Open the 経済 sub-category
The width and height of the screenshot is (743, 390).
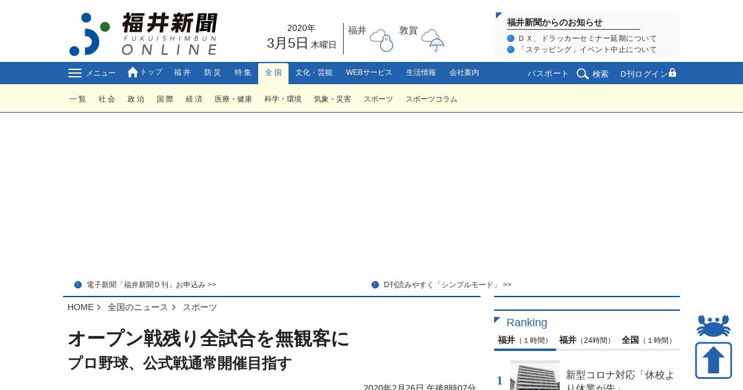point(194,99)
